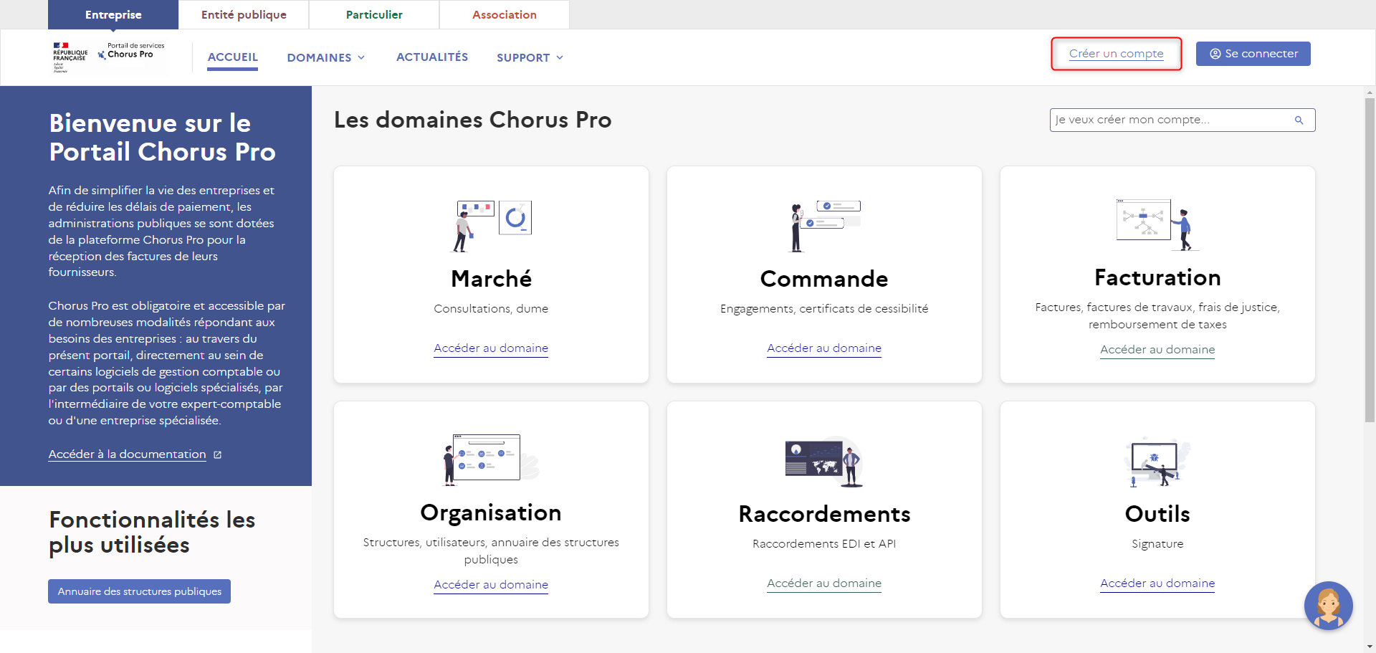Click the page vertical scrollbar
Screen dimensions: 1376x653
point(1370,259)
